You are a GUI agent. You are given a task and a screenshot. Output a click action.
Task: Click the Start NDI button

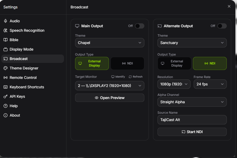[x=192, y=132]
